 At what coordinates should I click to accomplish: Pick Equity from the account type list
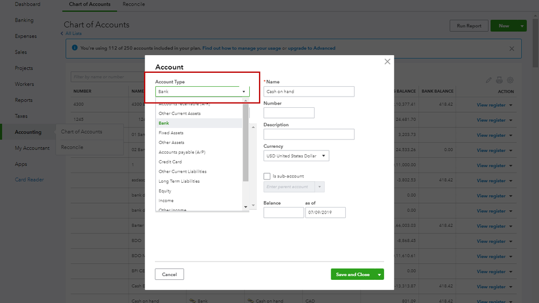click(x=165, y=191)
